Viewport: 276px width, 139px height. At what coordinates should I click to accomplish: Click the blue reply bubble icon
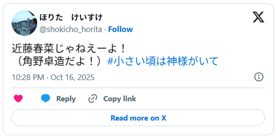click(46, 99)
